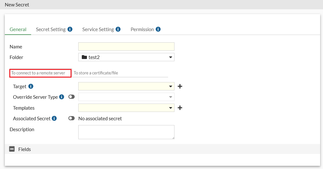Open the Target dropdown
The height and width of the screenshot is (169, 323).
126,86
